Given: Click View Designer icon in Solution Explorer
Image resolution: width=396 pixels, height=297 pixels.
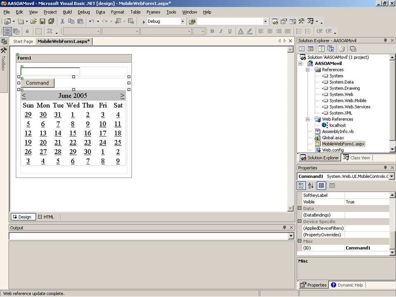Looking at the screenshot, I should click(310, 49).
